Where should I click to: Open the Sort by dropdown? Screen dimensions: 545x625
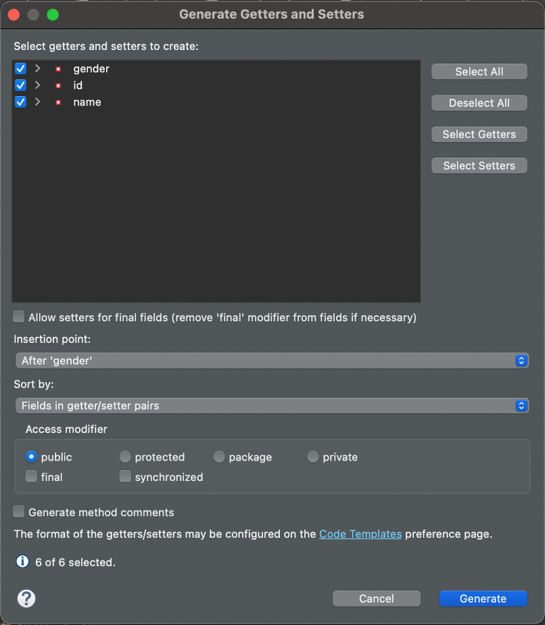271,406
